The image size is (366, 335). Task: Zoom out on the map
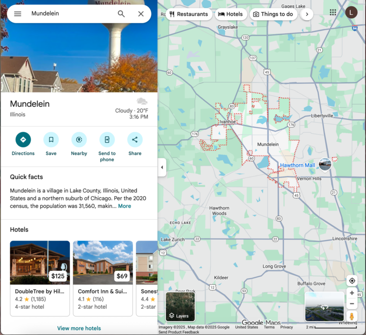coord(352,304)
